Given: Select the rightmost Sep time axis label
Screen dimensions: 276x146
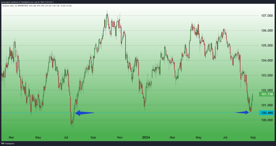Looking at the screenshot, I should tap(253, 137).
